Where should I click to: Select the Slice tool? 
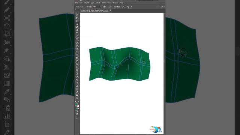coord(77,92)
